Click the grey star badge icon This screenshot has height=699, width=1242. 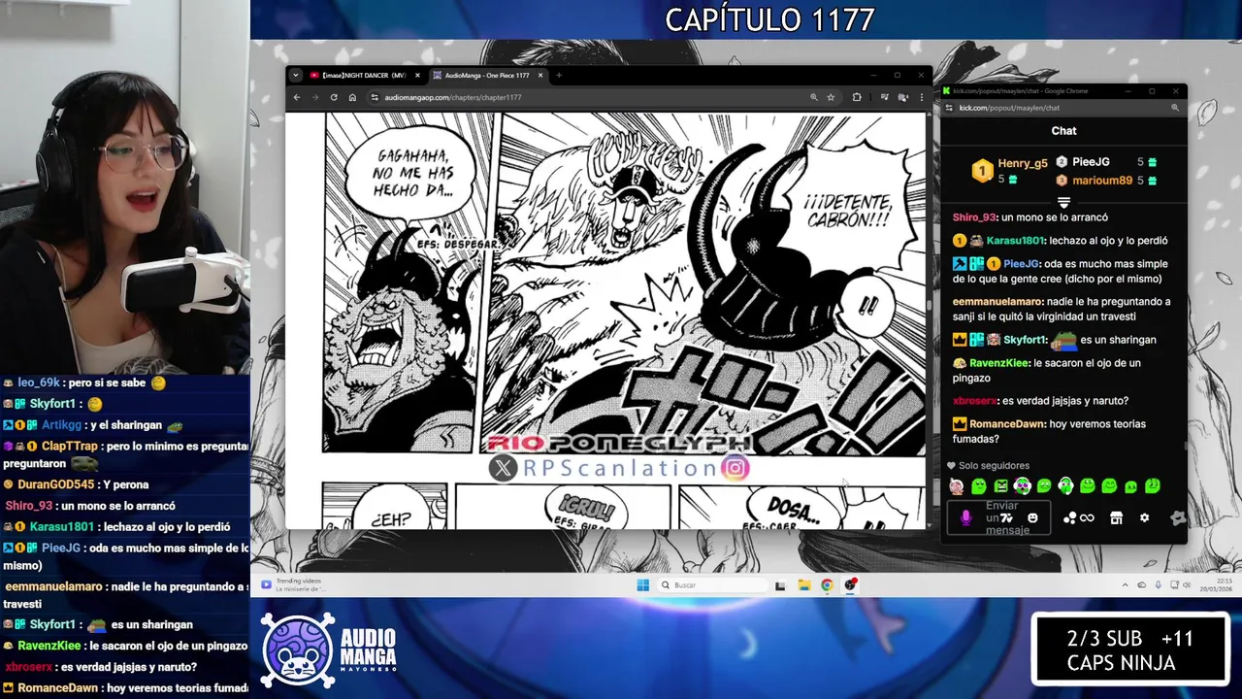[x=1178, y=518]
